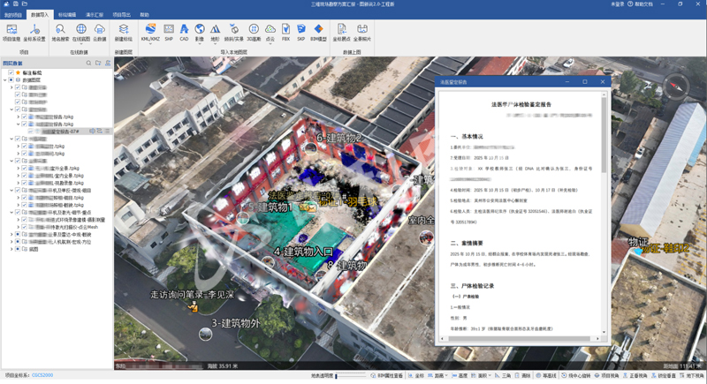Import an FBX model
This screenshot has width=707, height=384.
pyautogui.click(x=285, y=33)
